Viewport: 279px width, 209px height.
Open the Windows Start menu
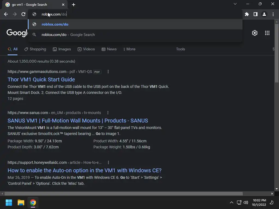pyautogui.click(x=9, y=202)
